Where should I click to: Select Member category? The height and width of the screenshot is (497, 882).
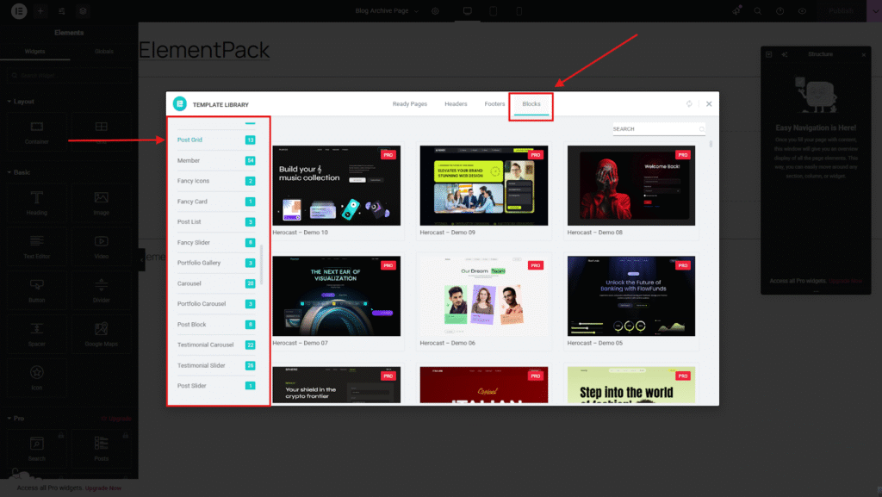point(216,161)
